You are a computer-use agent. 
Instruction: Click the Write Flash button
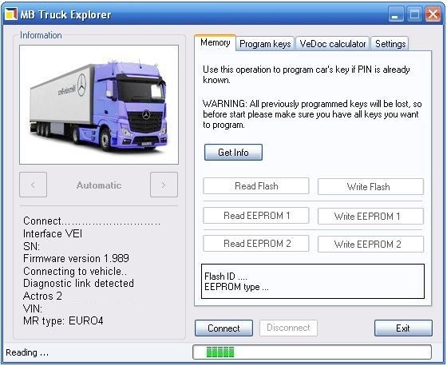pyautogui.click(x=370, y=187)
